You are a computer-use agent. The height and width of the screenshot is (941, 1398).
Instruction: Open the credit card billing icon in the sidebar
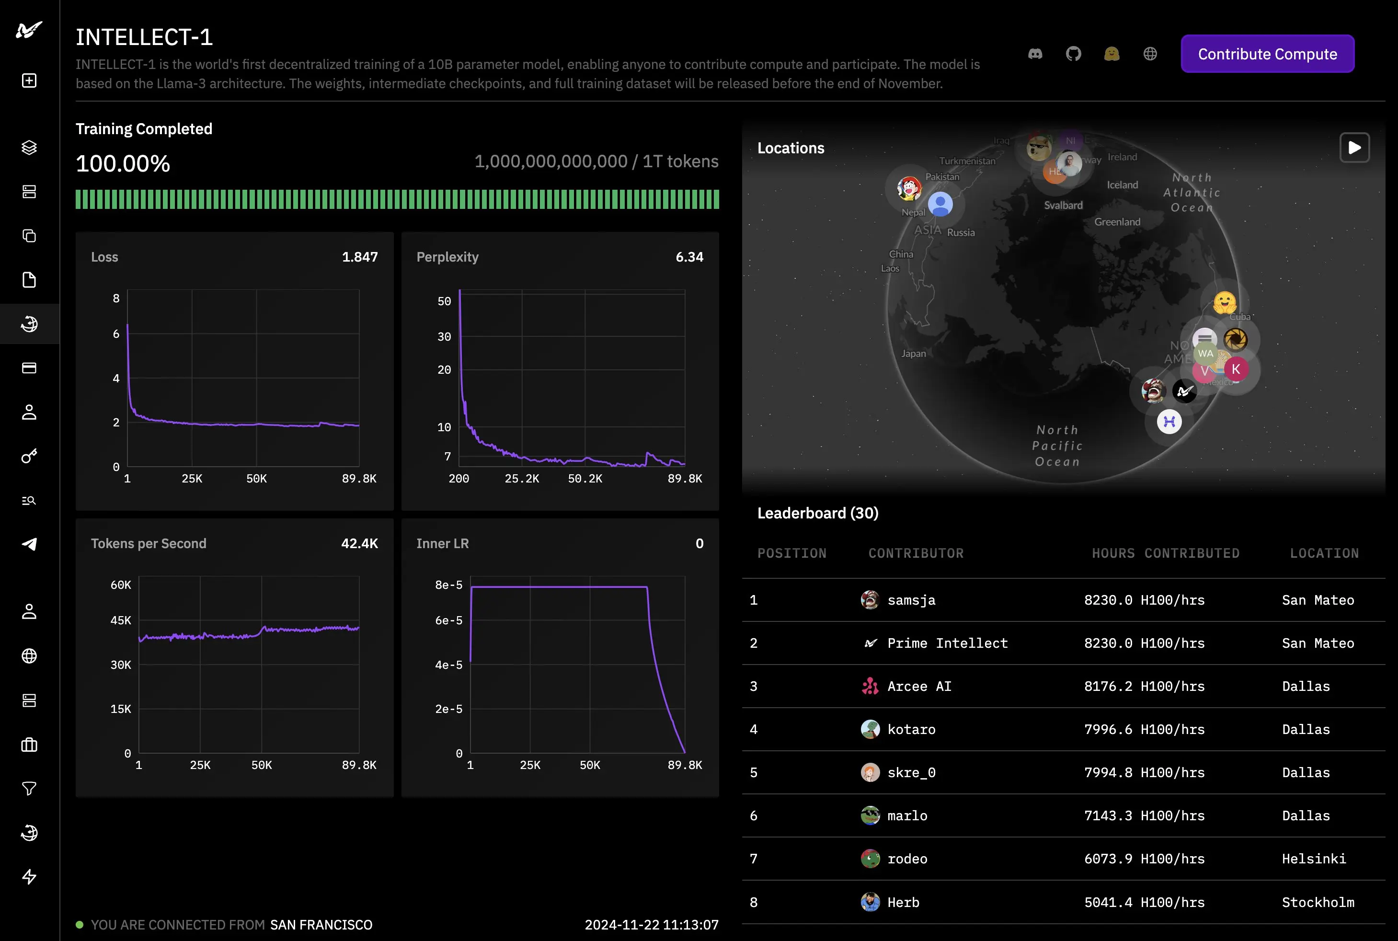(x=29, y=368)
